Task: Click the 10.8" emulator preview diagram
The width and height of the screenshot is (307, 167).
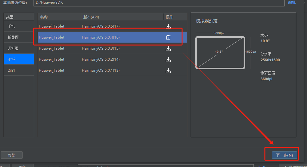Action: (220, 52)
